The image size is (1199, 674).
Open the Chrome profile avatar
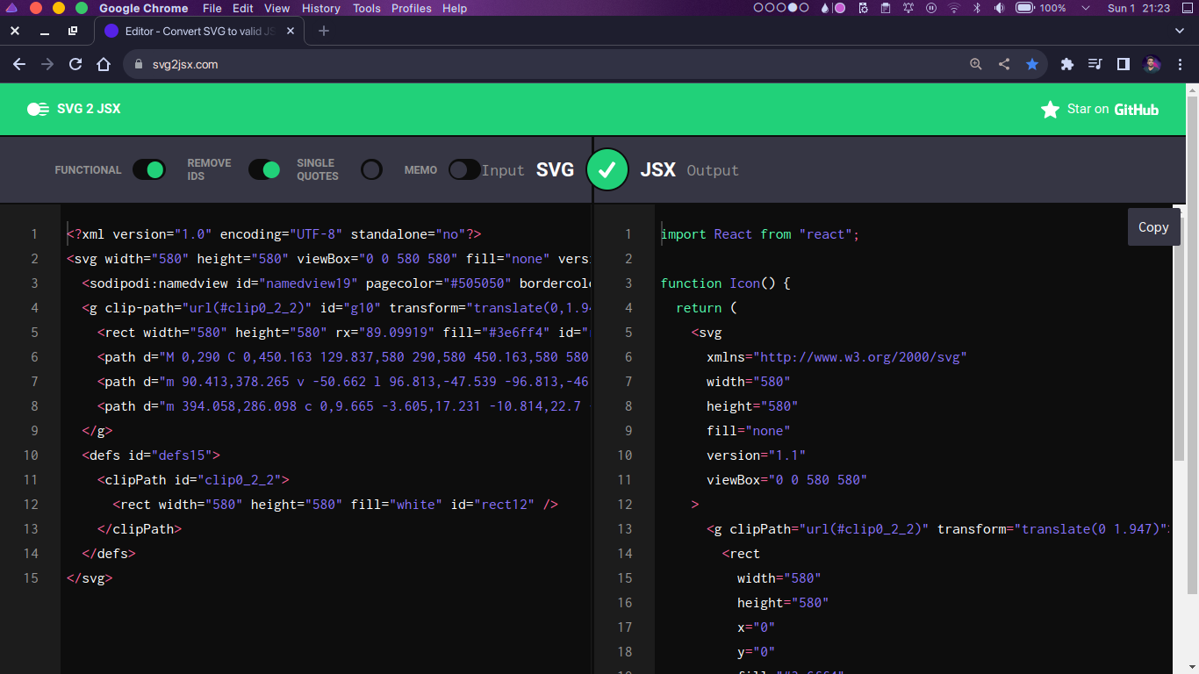(x=1152, y=64)
